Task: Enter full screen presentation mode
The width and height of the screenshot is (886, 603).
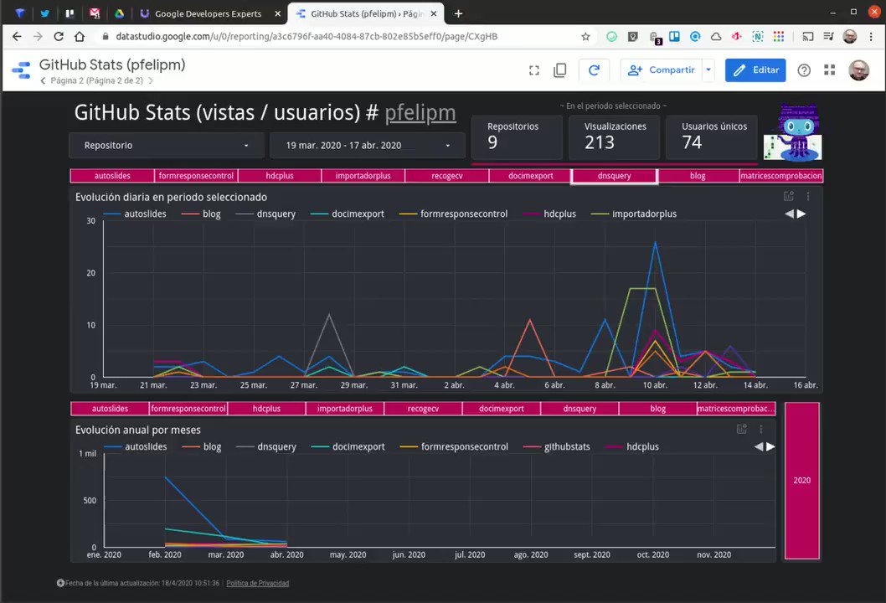Action: (534, 70)
